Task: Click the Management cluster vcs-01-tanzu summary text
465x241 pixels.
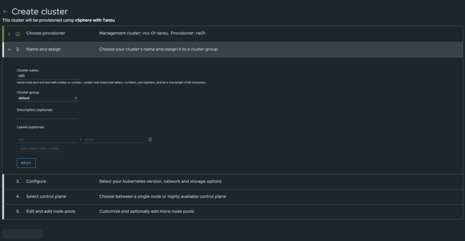Action: (x=153, y=33)
